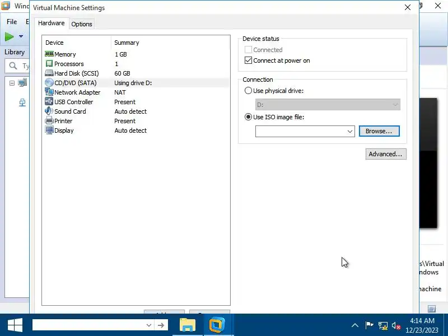
Task: Click the virtual machine icon in Library tree
Action: pyautogui.click(x=22, y=102)
